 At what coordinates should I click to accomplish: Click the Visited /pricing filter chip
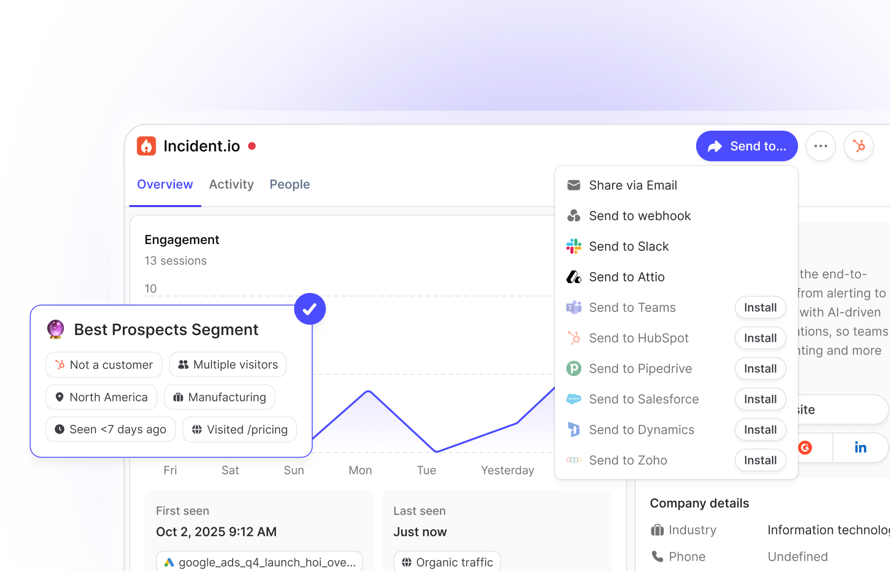click(240, 429)
